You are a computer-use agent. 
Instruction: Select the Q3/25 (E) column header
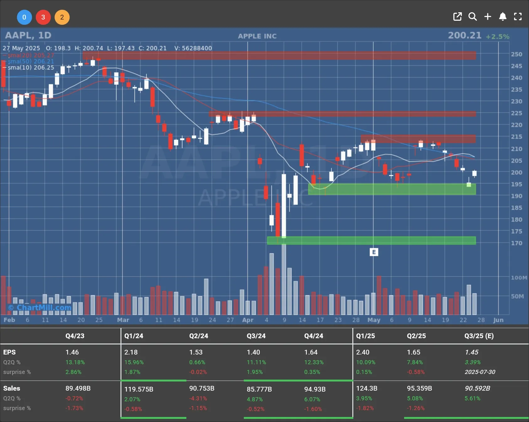coord(479,336)
